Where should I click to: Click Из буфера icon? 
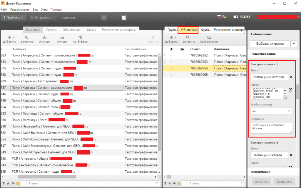80,37
